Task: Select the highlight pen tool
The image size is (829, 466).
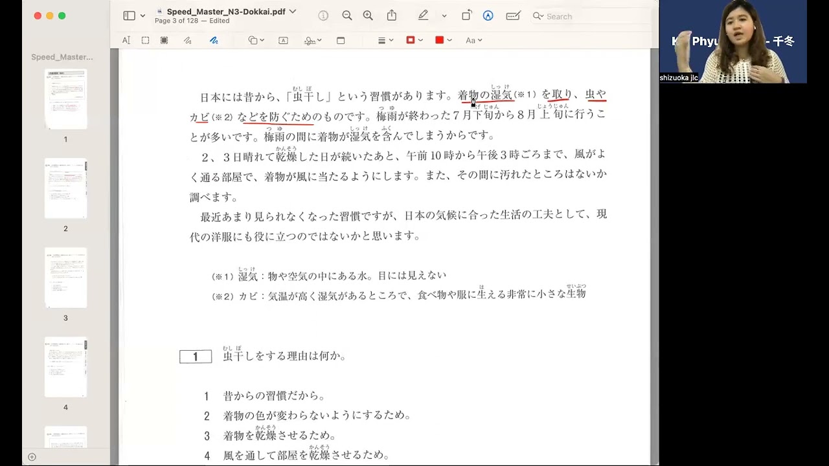Action: coord(423,16)
